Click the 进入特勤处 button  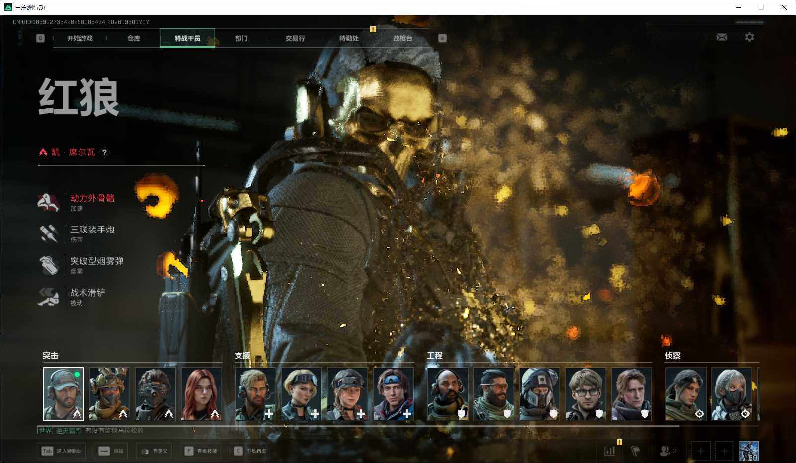(x=62, y=451)
